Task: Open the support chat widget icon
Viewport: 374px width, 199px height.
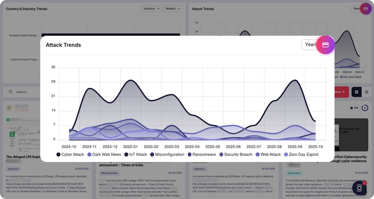Action: click(x=359, y=188)
